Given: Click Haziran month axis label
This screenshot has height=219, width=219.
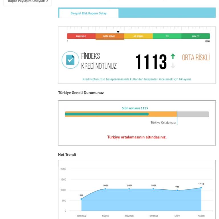Looking at the screenshot, I should click(x=129, y=216).
